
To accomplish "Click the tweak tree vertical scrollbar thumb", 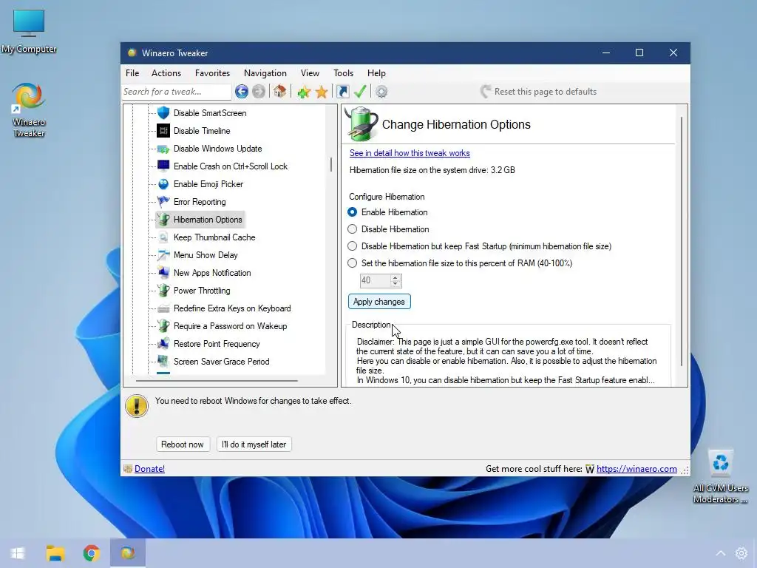I will [331, 164].
